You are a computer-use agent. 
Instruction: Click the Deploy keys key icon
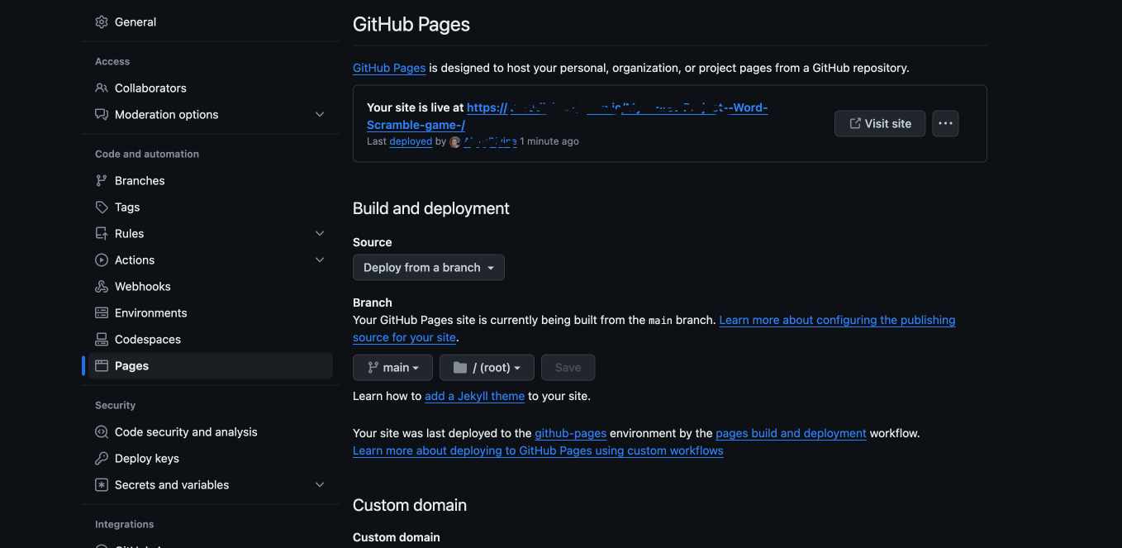pyautogui.click(x=102, y=459)
